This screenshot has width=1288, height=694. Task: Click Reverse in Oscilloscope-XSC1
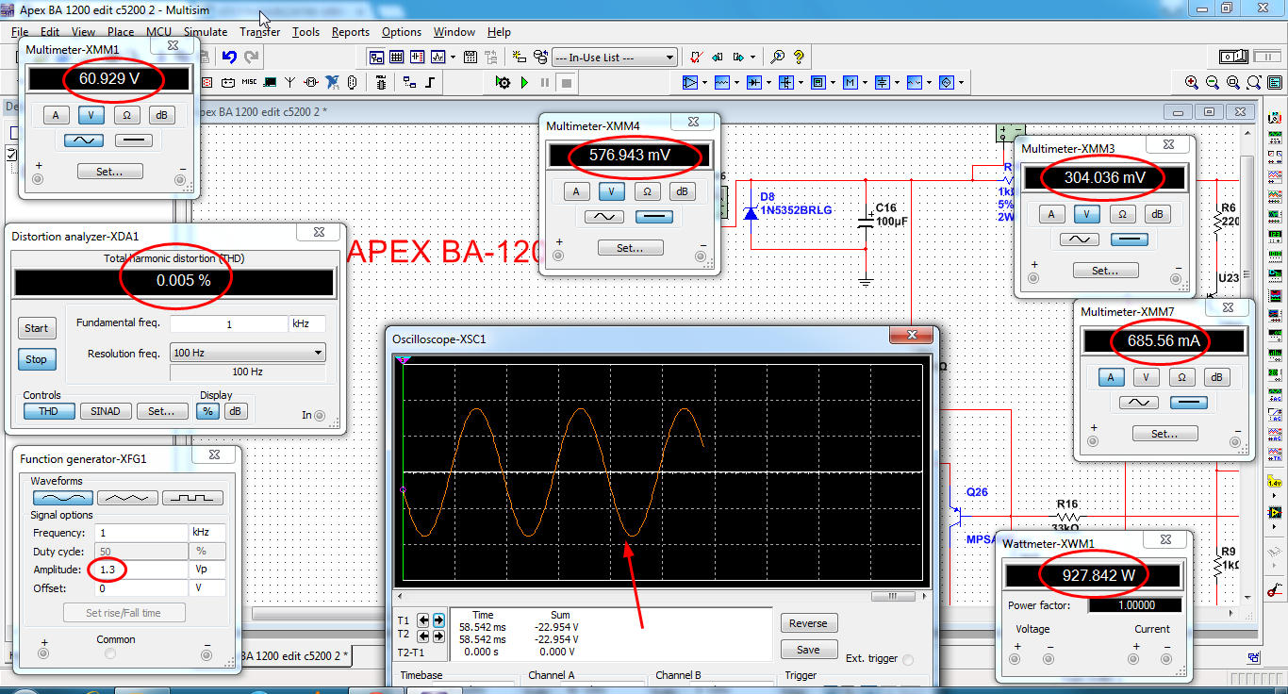point(808,623)
